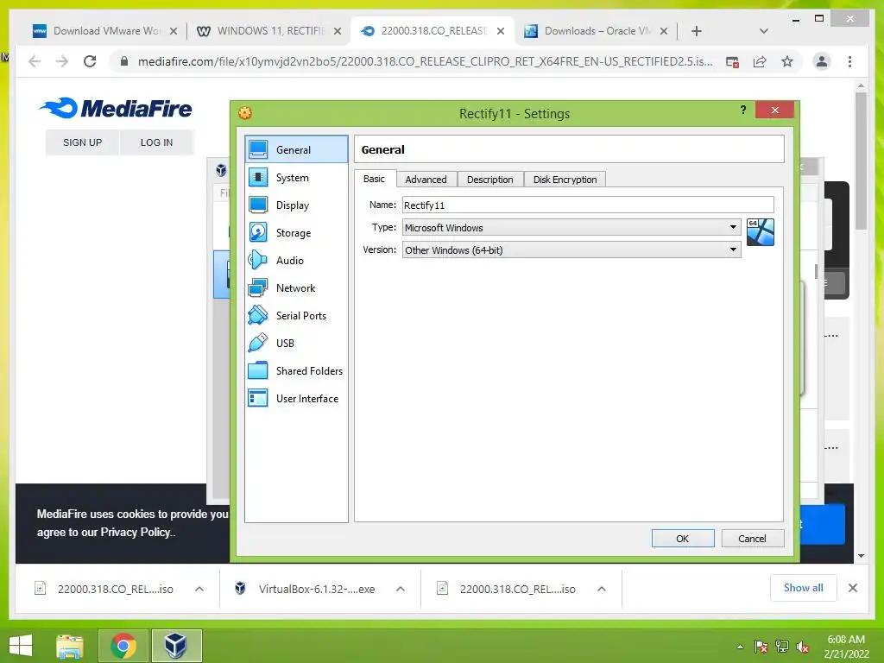
Task: Expand options for VirtualBox-6.1.32 exe download
Action: 401,589
